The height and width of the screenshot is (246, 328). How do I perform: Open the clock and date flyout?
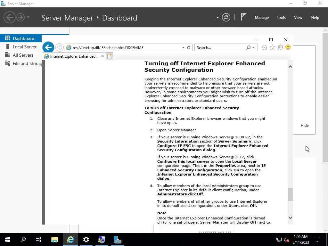coord(300,240)
